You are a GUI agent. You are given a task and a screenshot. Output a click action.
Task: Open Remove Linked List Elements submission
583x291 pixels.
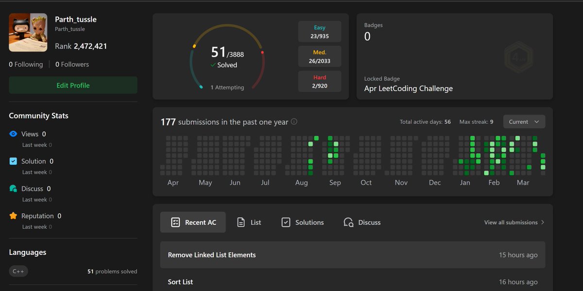[353, 255]
